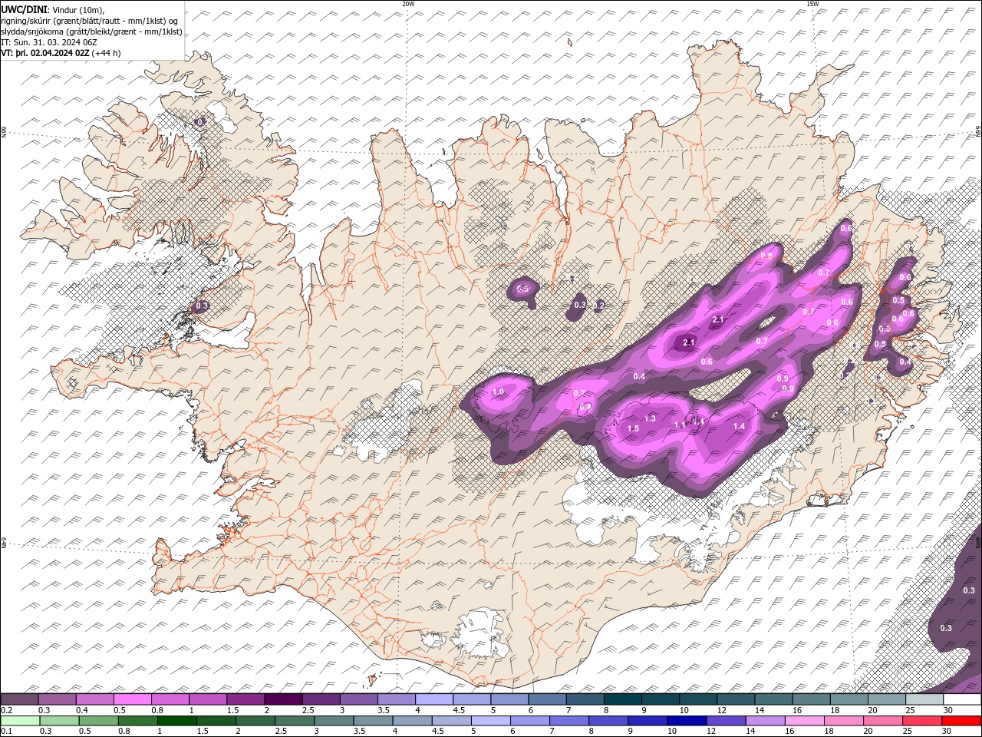Select the darkest green lower-row swatch at 1
The height and width of the screenshot is (737, 982).
click(x=176, y=721)
